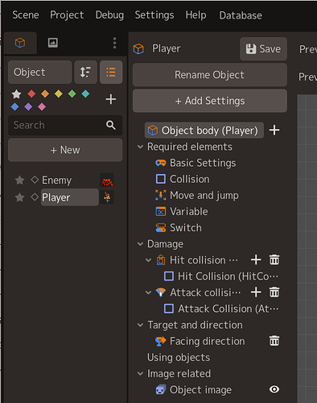Select the Enemy object in list
This screenshot has width=317, height=403.
[57, 180]
